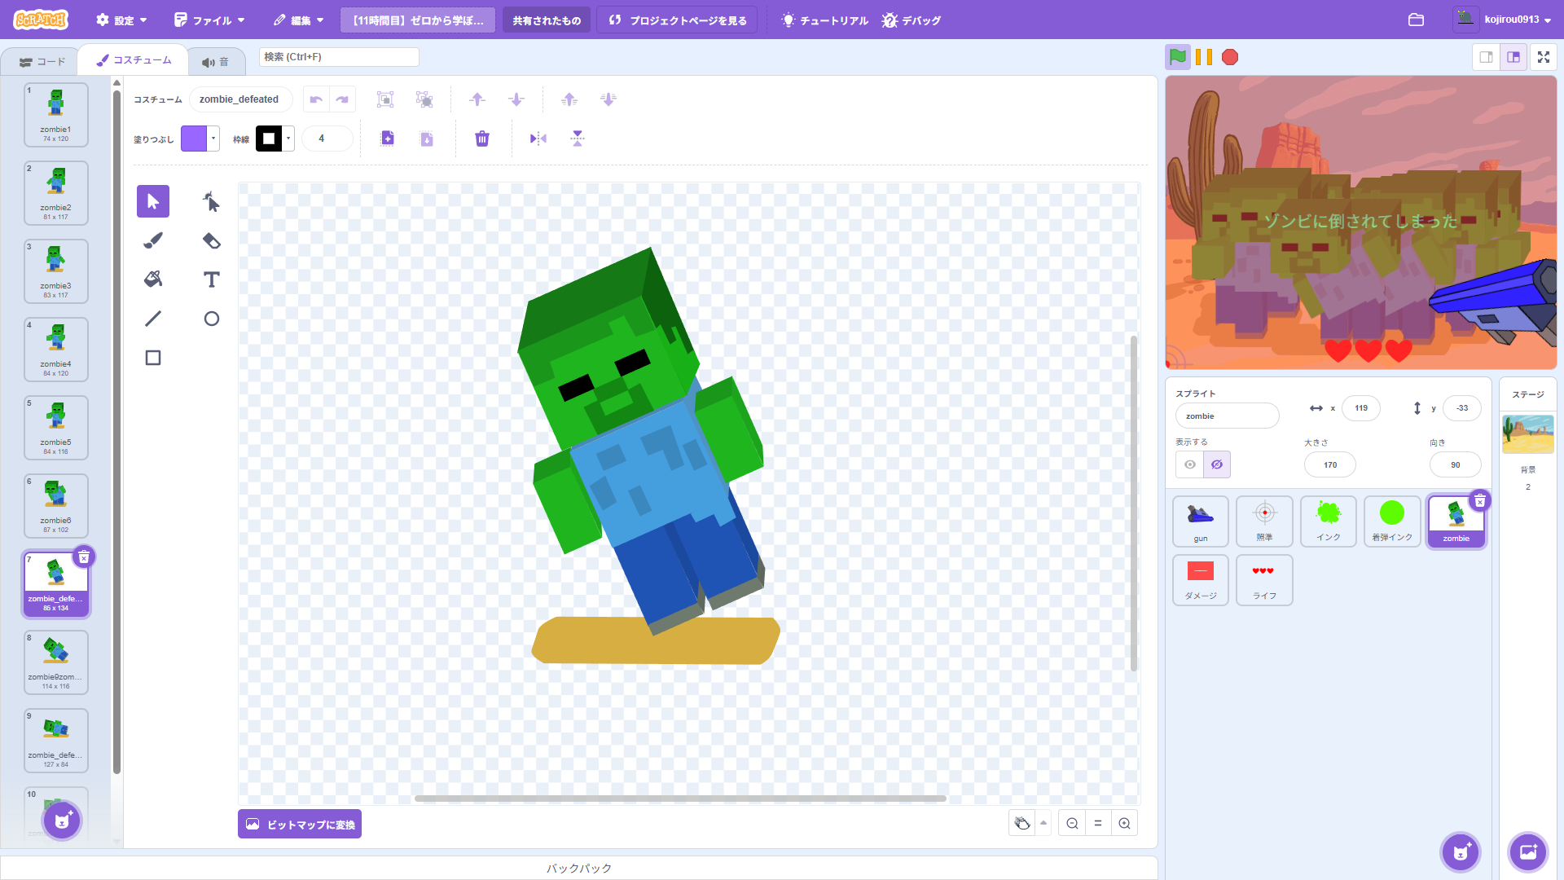Click the trash Delete icon in toolbar
This screenshot has width=1564, height=880.
click(x=482, y=139)
